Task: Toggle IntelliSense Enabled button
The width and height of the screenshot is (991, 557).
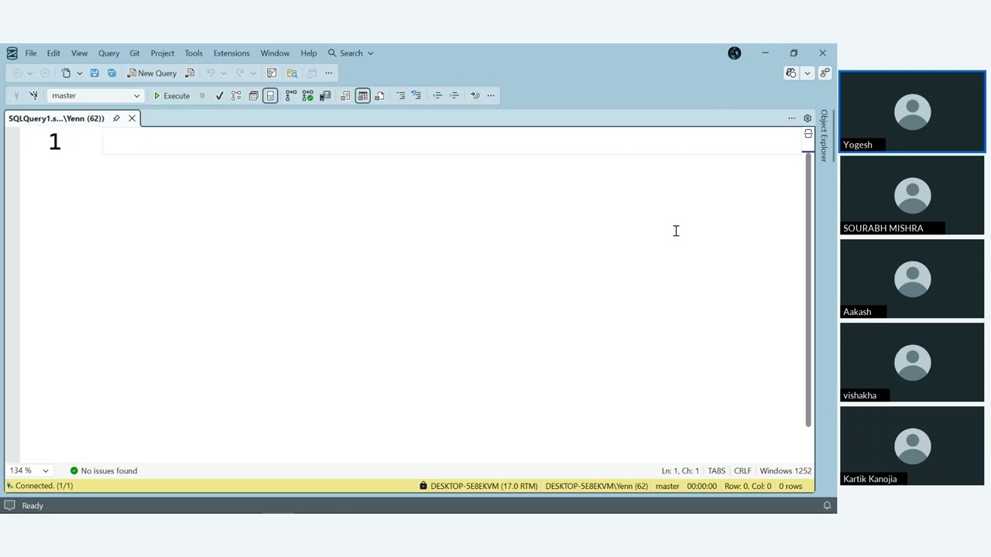Action: 270,95
